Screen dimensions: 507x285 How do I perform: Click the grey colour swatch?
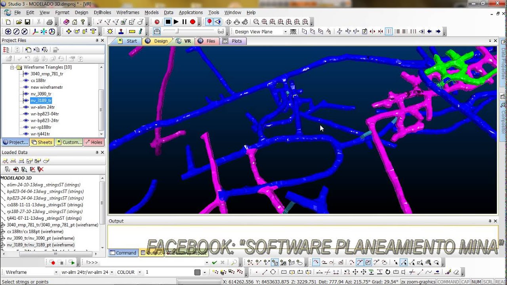[x=198, y=272]
